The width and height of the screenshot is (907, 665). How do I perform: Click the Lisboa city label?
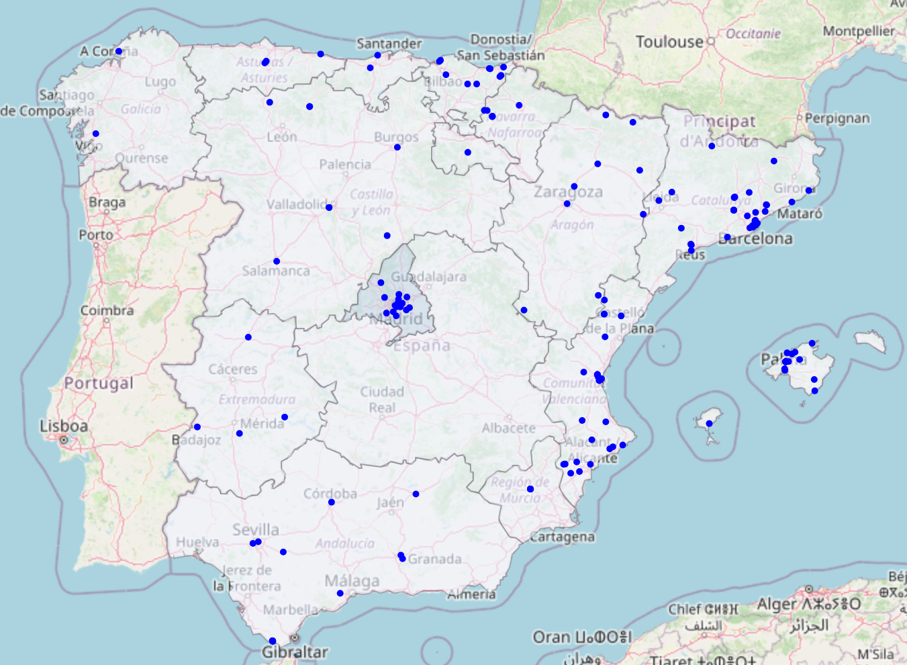tap(64, 426)
